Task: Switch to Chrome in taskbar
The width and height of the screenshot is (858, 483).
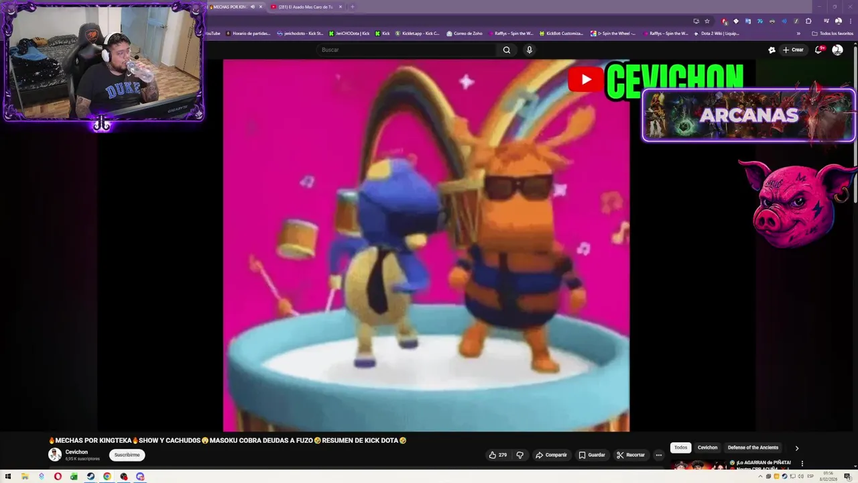Action: tap(107, 476)
